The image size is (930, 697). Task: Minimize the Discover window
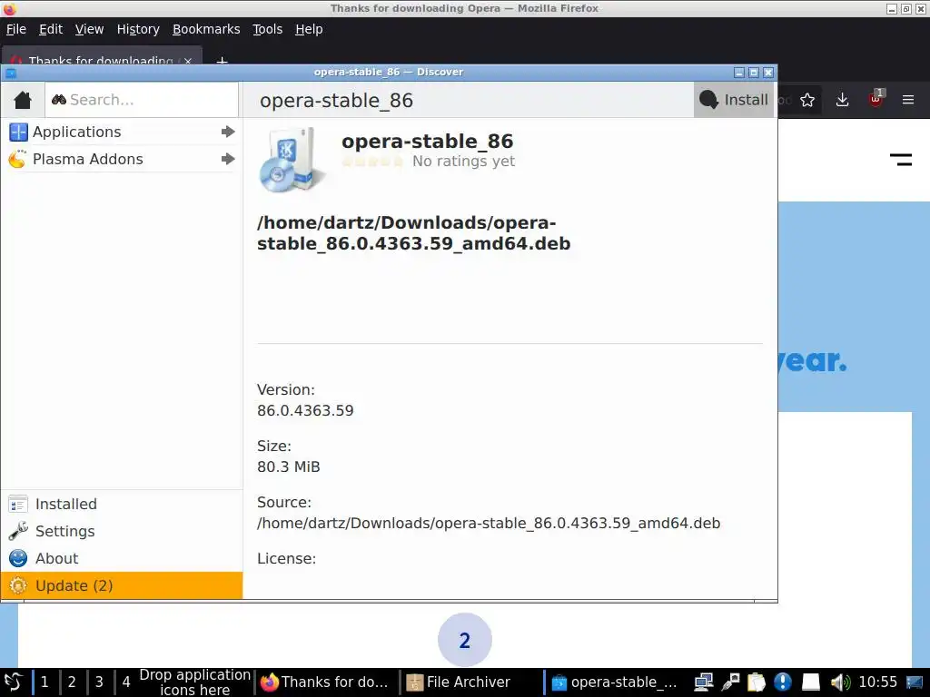(739, 73)
